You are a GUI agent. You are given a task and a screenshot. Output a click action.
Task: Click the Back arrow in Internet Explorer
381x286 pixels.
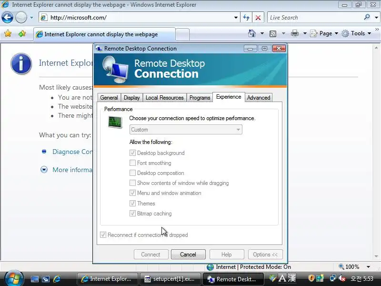pyautogui.click(x=7, y=18)
